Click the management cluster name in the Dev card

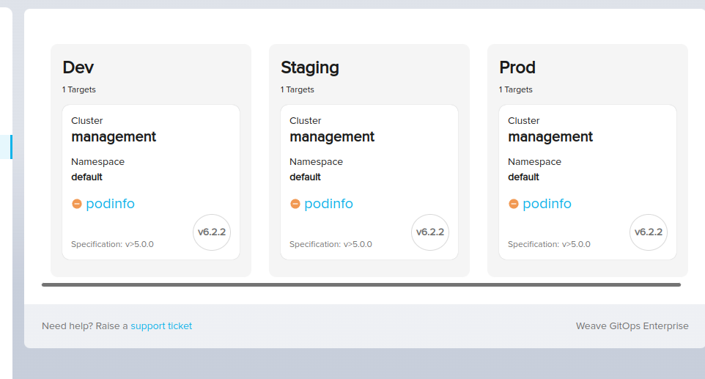pos(114,136)
